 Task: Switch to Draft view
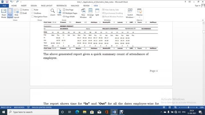pyautogui.click(x=23, y=13)
